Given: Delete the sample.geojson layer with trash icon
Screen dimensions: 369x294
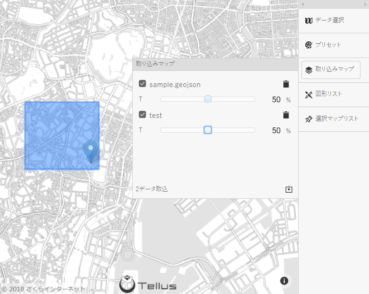Looking at the screenshot, I should point(286,84).
